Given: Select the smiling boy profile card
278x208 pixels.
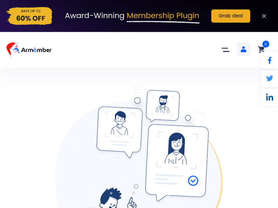Looking at the screenshot, I should point(119,132).
